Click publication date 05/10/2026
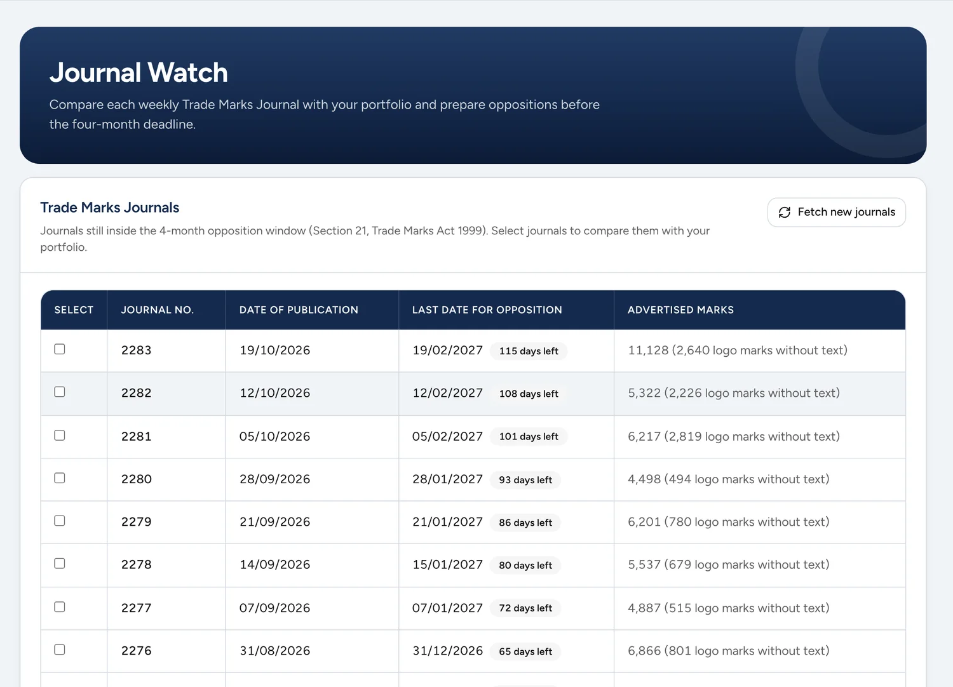This screenshot has height=687, width=953. 275,437
